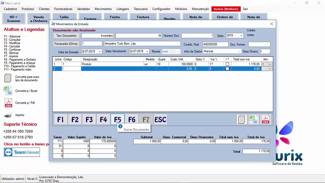Open the Tesouraria menu
The image size is (325, 183).
pyautogui.click(x=140, y=9)
